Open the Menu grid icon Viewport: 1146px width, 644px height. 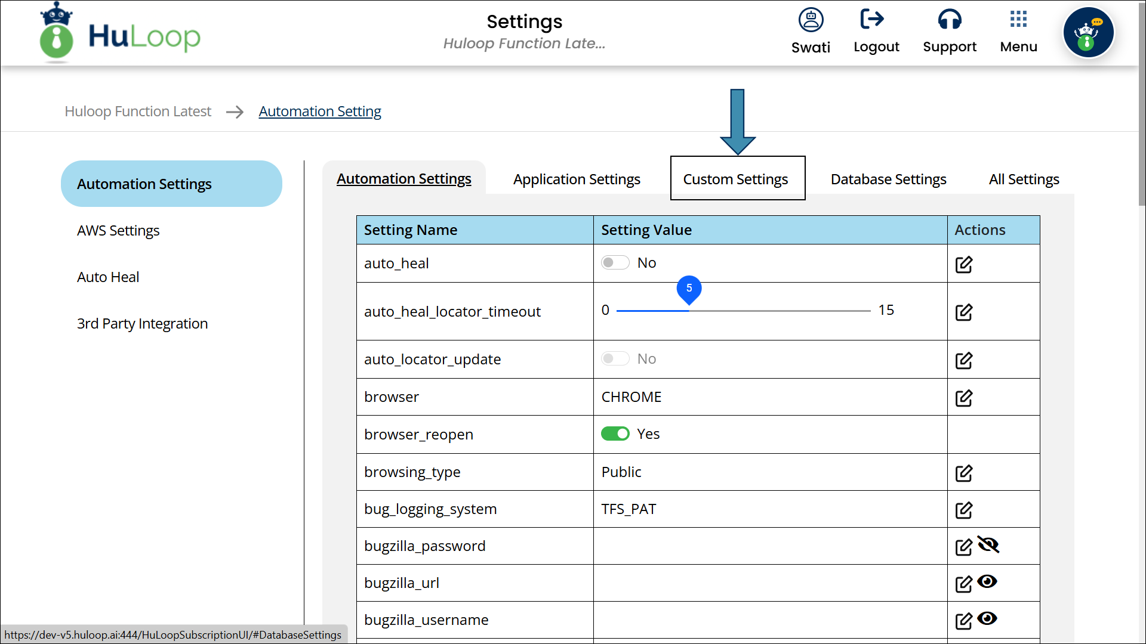[x=1018, y=20]
